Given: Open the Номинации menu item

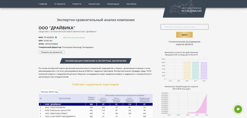Looking at the screenshot, I should pyautogui.click(x=113, y=4).
